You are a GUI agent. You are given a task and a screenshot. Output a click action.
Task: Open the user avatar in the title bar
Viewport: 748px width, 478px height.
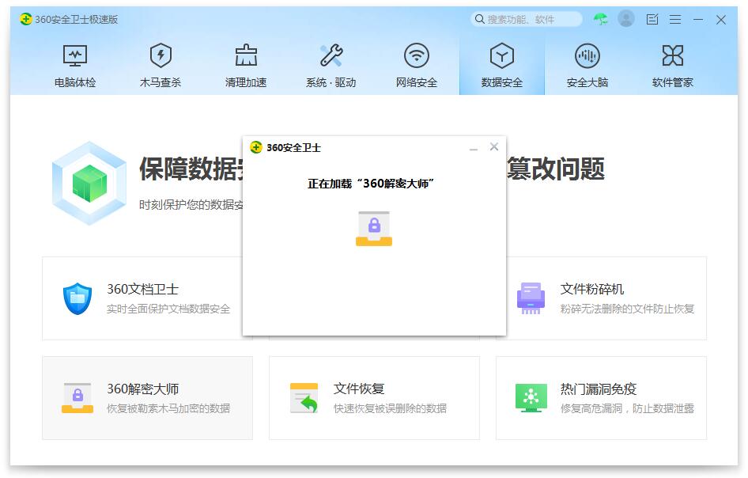click(x=626, y=19)
